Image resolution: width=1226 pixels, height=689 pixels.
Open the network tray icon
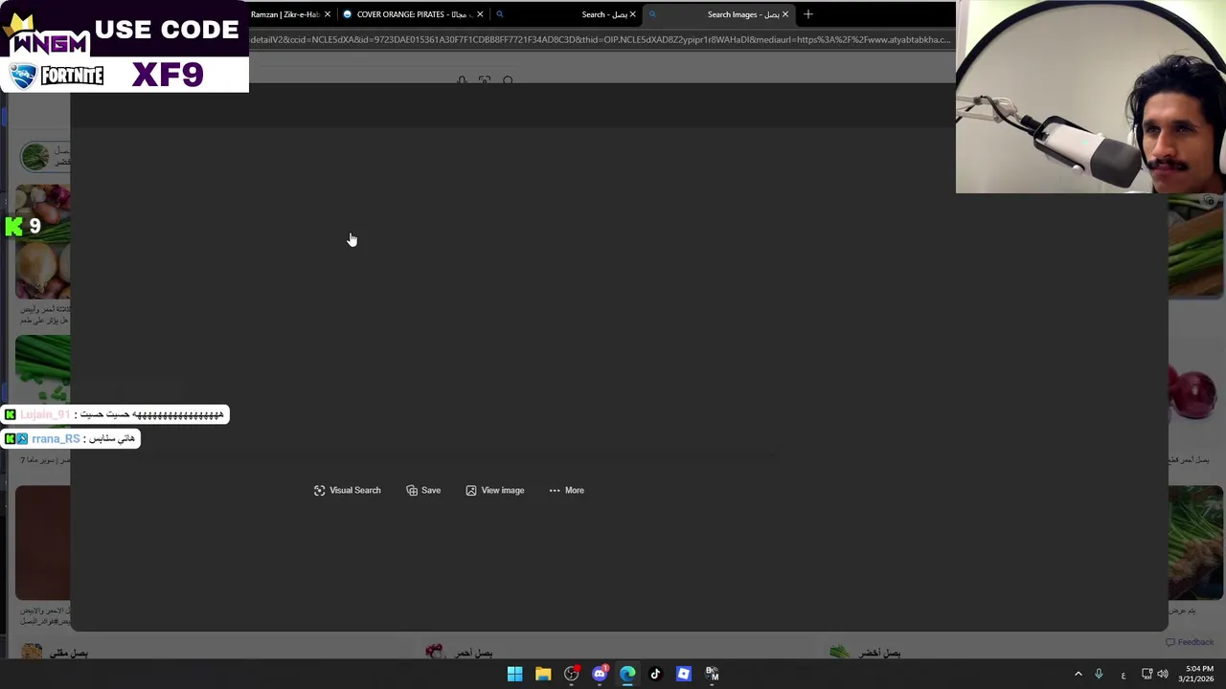1147,674
